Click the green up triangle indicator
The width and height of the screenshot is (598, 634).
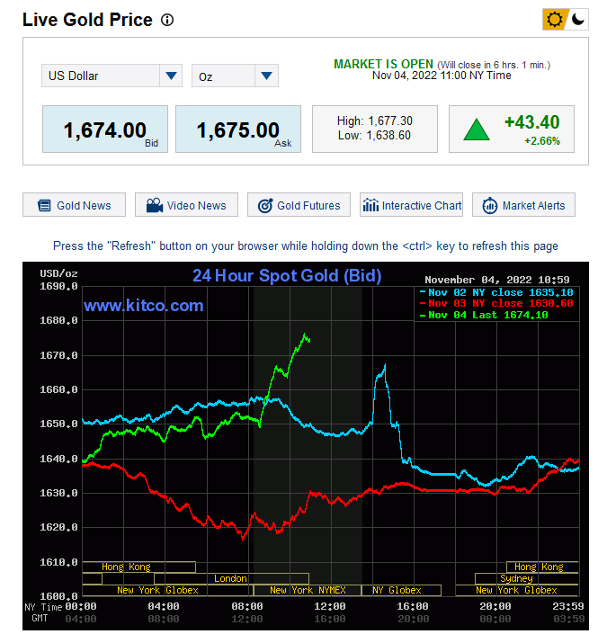tap(477, 129)
